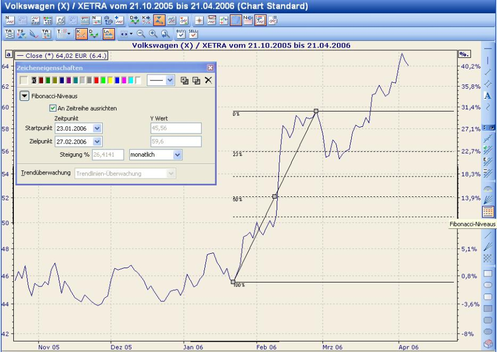Uncheck 'An Zeitreihe ausrichten' checkbox
This screenshot has height=352, width=497.
pyautogui.click(x=53, y=108)
